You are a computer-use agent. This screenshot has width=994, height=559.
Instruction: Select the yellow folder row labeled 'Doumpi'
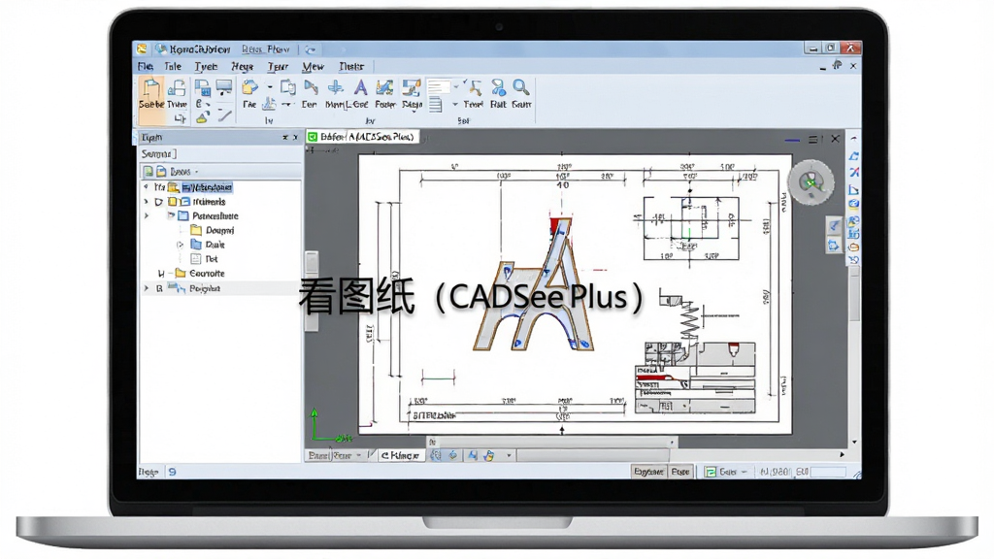[x=213, y=230]
